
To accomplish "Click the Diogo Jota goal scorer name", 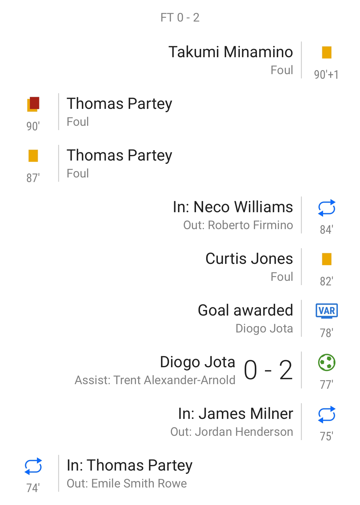I will (x=198, y=362).
